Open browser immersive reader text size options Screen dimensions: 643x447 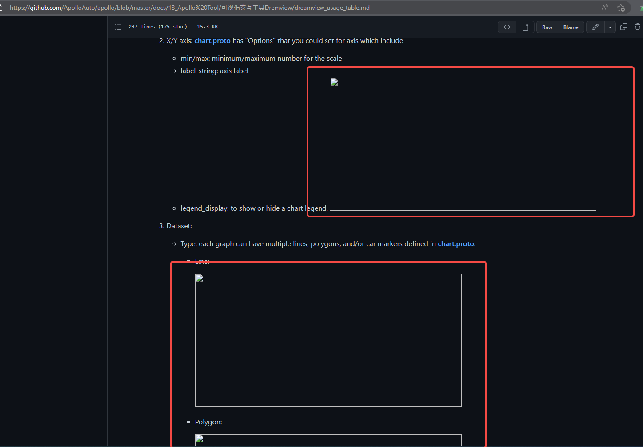[x=604, y=8]
